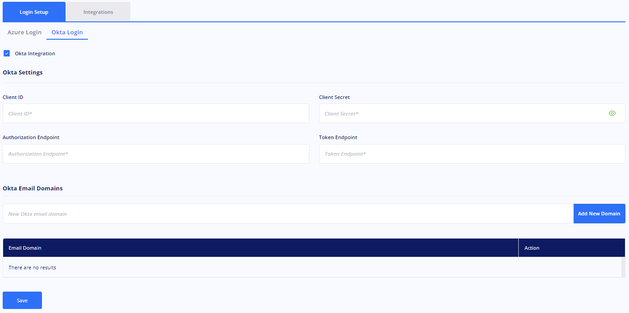Open the Integrations tab
629x313 pixels.
coord(98,12)
